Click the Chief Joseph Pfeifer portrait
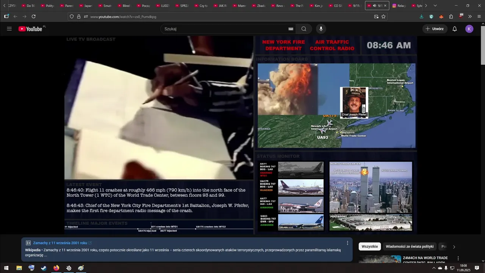Screen dimensions: 485x273 point(354,102)
